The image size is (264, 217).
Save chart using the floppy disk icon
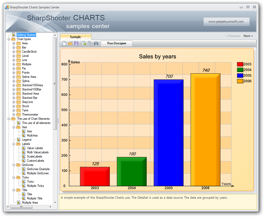click(x=76, y=43)
